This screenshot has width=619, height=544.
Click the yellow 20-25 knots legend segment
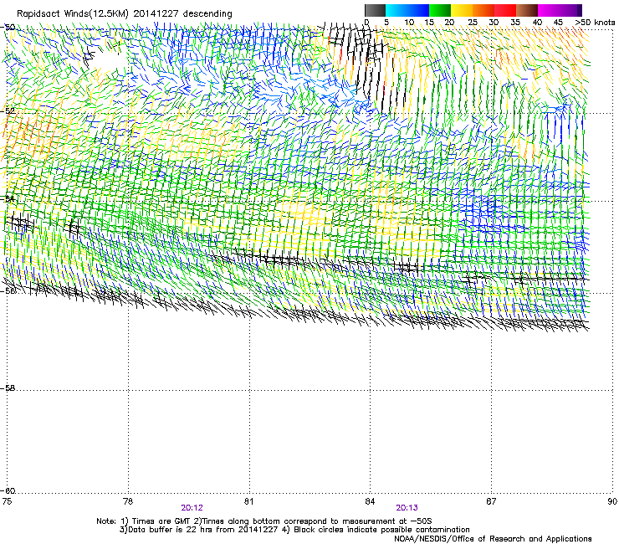pos(462,10)
